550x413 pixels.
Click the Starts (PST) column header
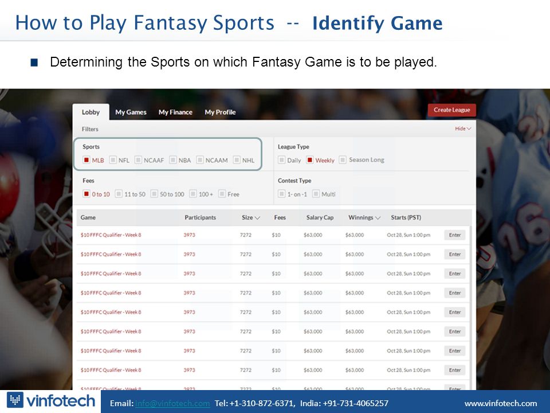click(x=406, y=217)
